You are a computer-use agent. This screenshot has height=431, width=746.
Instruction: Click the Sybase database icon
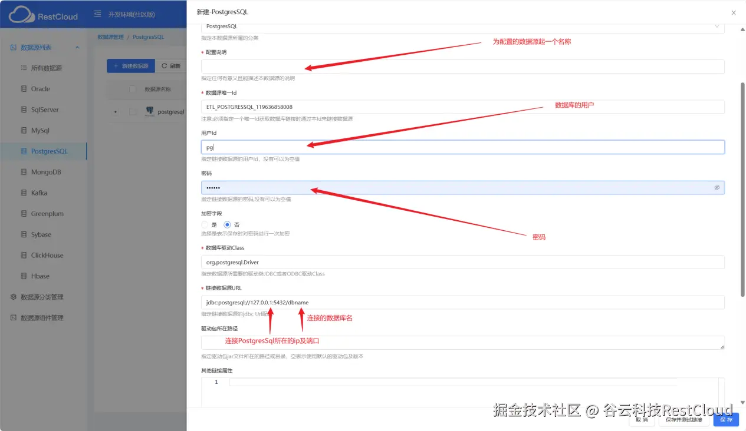24,234
